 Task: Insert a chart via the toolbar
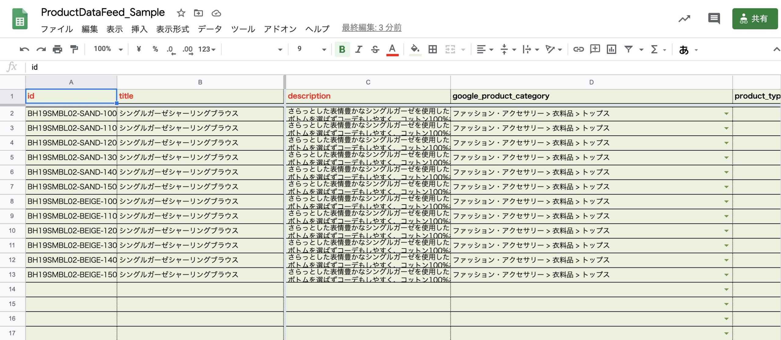[611, 49]
